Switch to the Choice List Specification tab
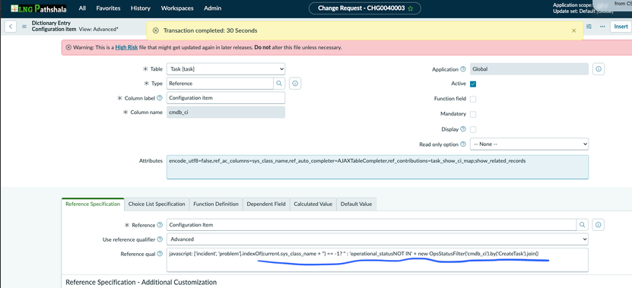Screen dimensions: 632x288 (157, 204)
